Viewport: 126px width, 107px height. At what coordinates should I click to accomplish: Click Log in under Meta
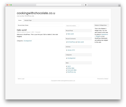pos(69,66)
